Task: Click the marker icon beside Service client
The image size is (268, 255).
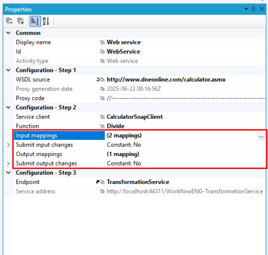Action: pyautogui.click(x=102, y=117)
